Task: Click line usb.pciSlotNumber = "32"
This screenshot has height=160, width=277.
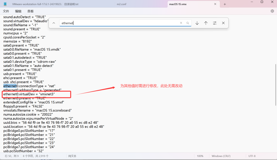Action: 24,151
